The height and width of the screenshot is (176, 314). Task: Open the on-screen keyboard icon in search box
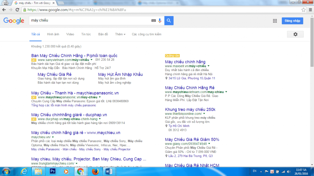154,20
